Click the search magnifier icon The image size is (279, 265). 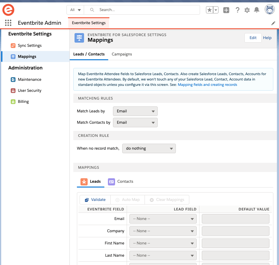[92, 10]
